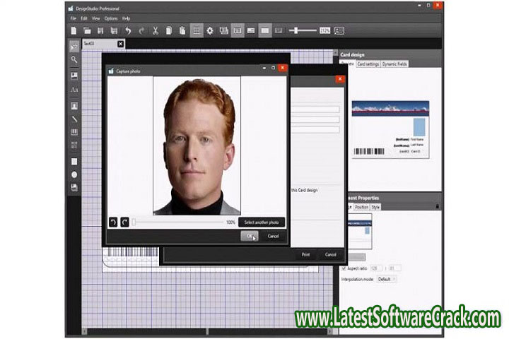Click the photo zoom slider track
The image size is (509, 339).
coord(178,222)
